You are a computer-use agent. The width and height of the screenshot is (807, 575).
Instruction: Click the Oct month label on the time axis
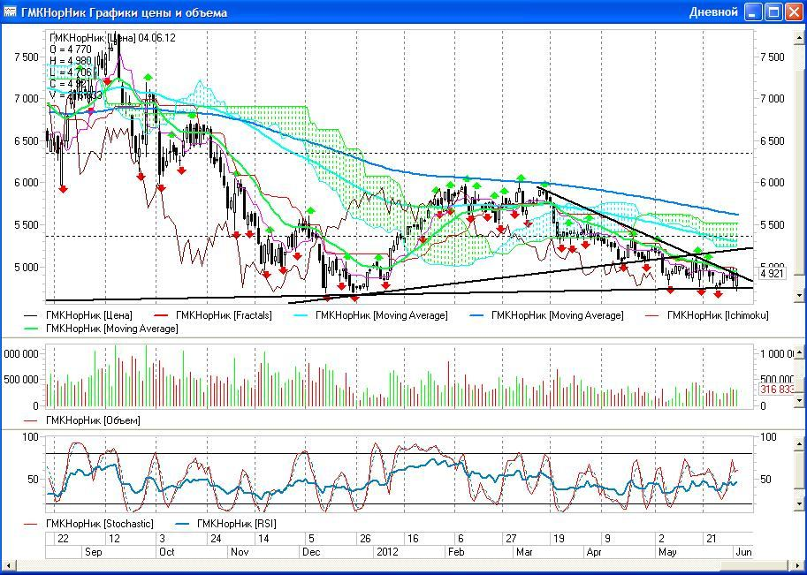point(167,552)
